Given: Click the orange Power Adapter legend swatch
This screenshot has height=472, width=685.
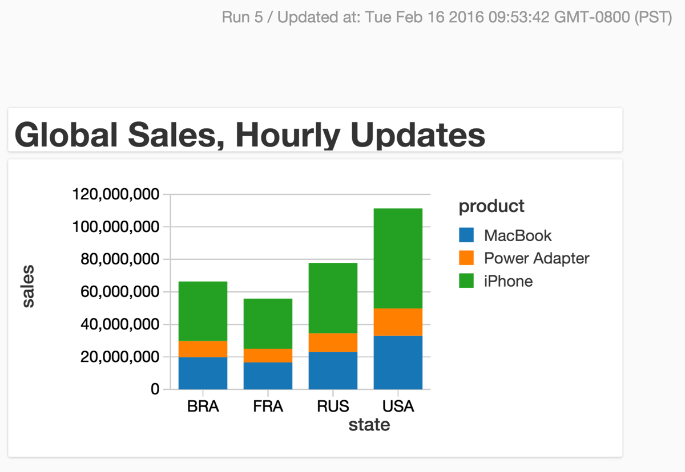Looking at the screenshot, I should [466, 258].
